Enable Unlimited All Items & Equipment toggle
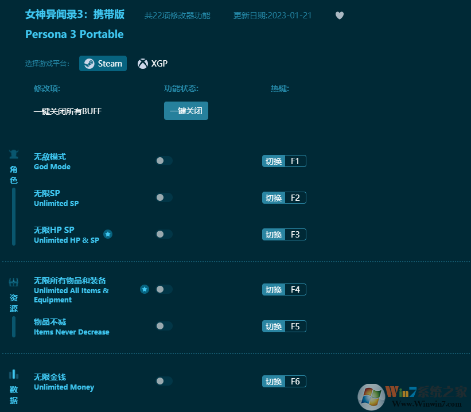 [x=164, y=289]
